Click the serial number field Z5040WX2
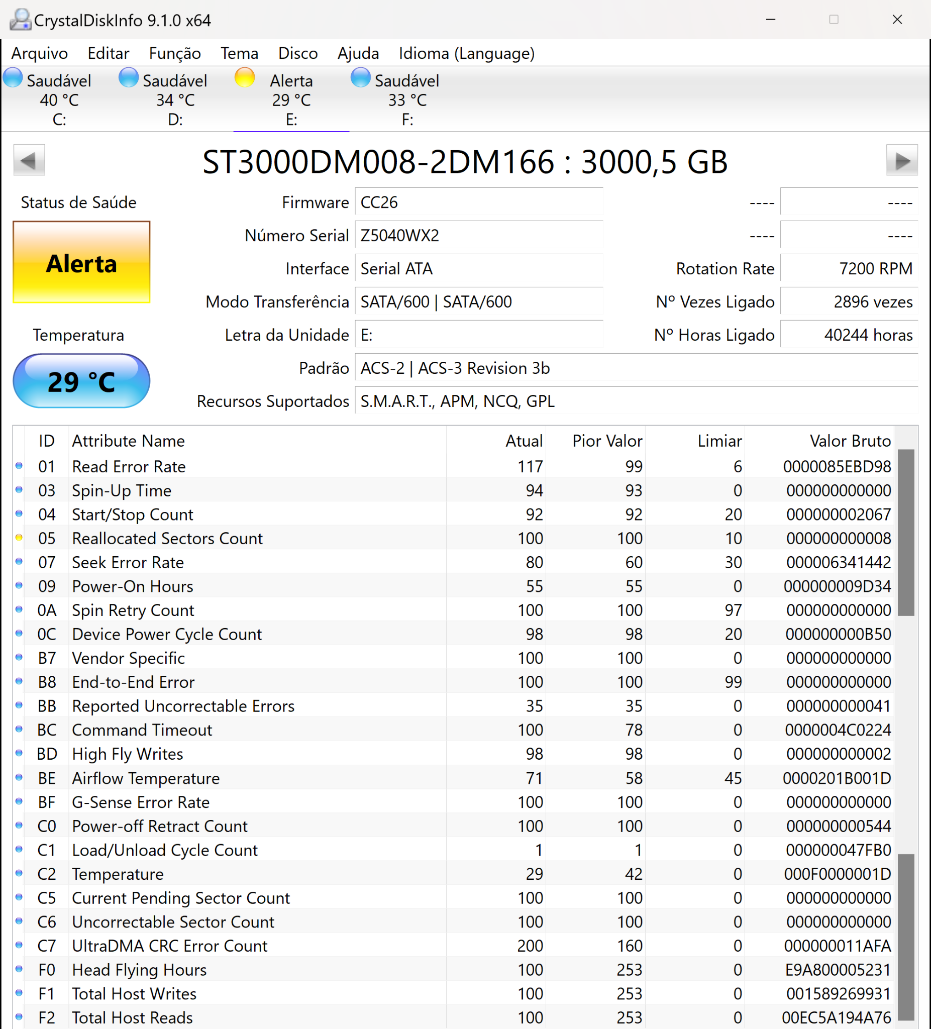This screenshot has height=1029, width=931. 479,235
